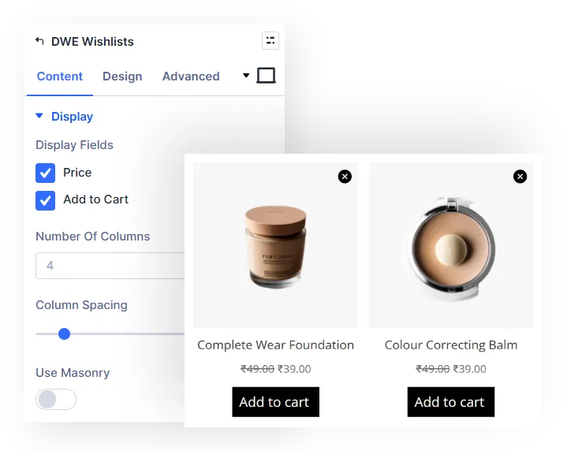Focus the Number Of Columns input
Viewport: 567px width, 451px height.
tap(110, 266)
